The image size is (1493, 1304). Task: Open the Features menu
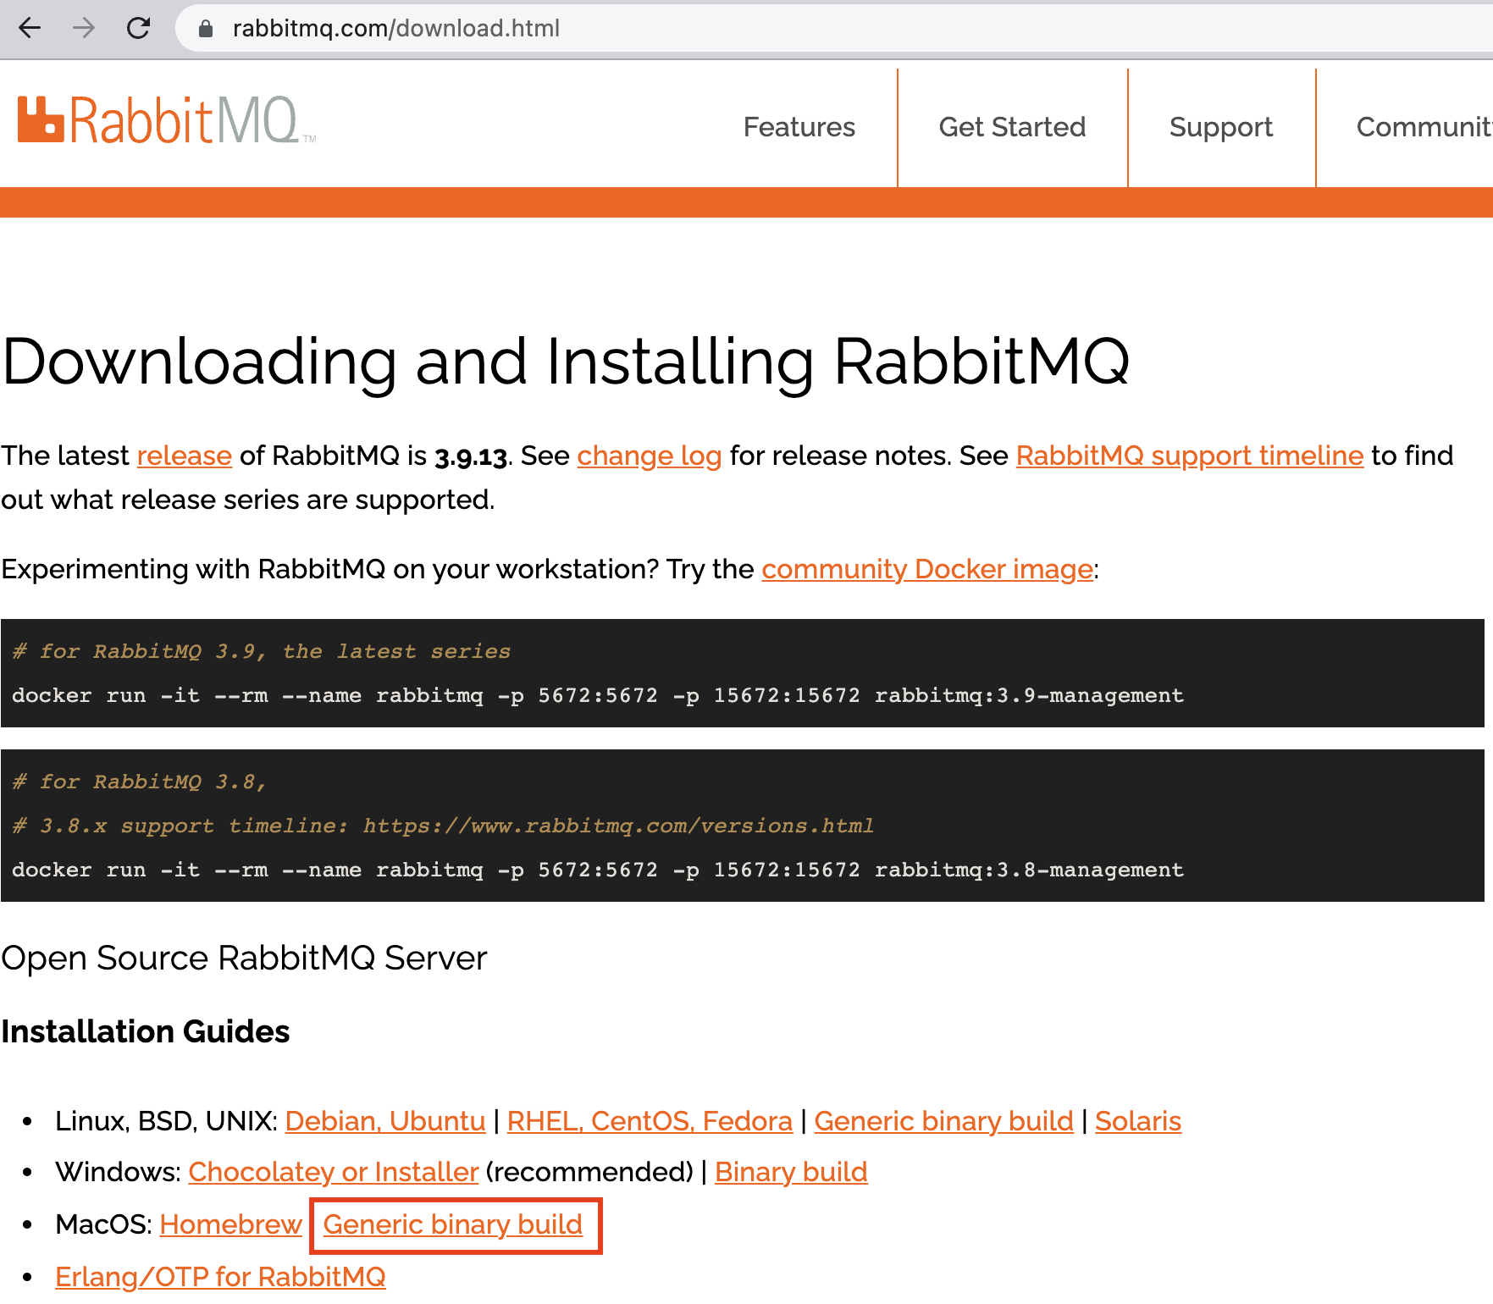[x=799, y=127]
